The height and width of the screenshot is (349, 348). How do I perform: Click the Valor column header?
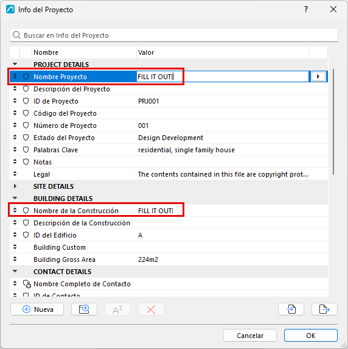(x=223, y=52)
